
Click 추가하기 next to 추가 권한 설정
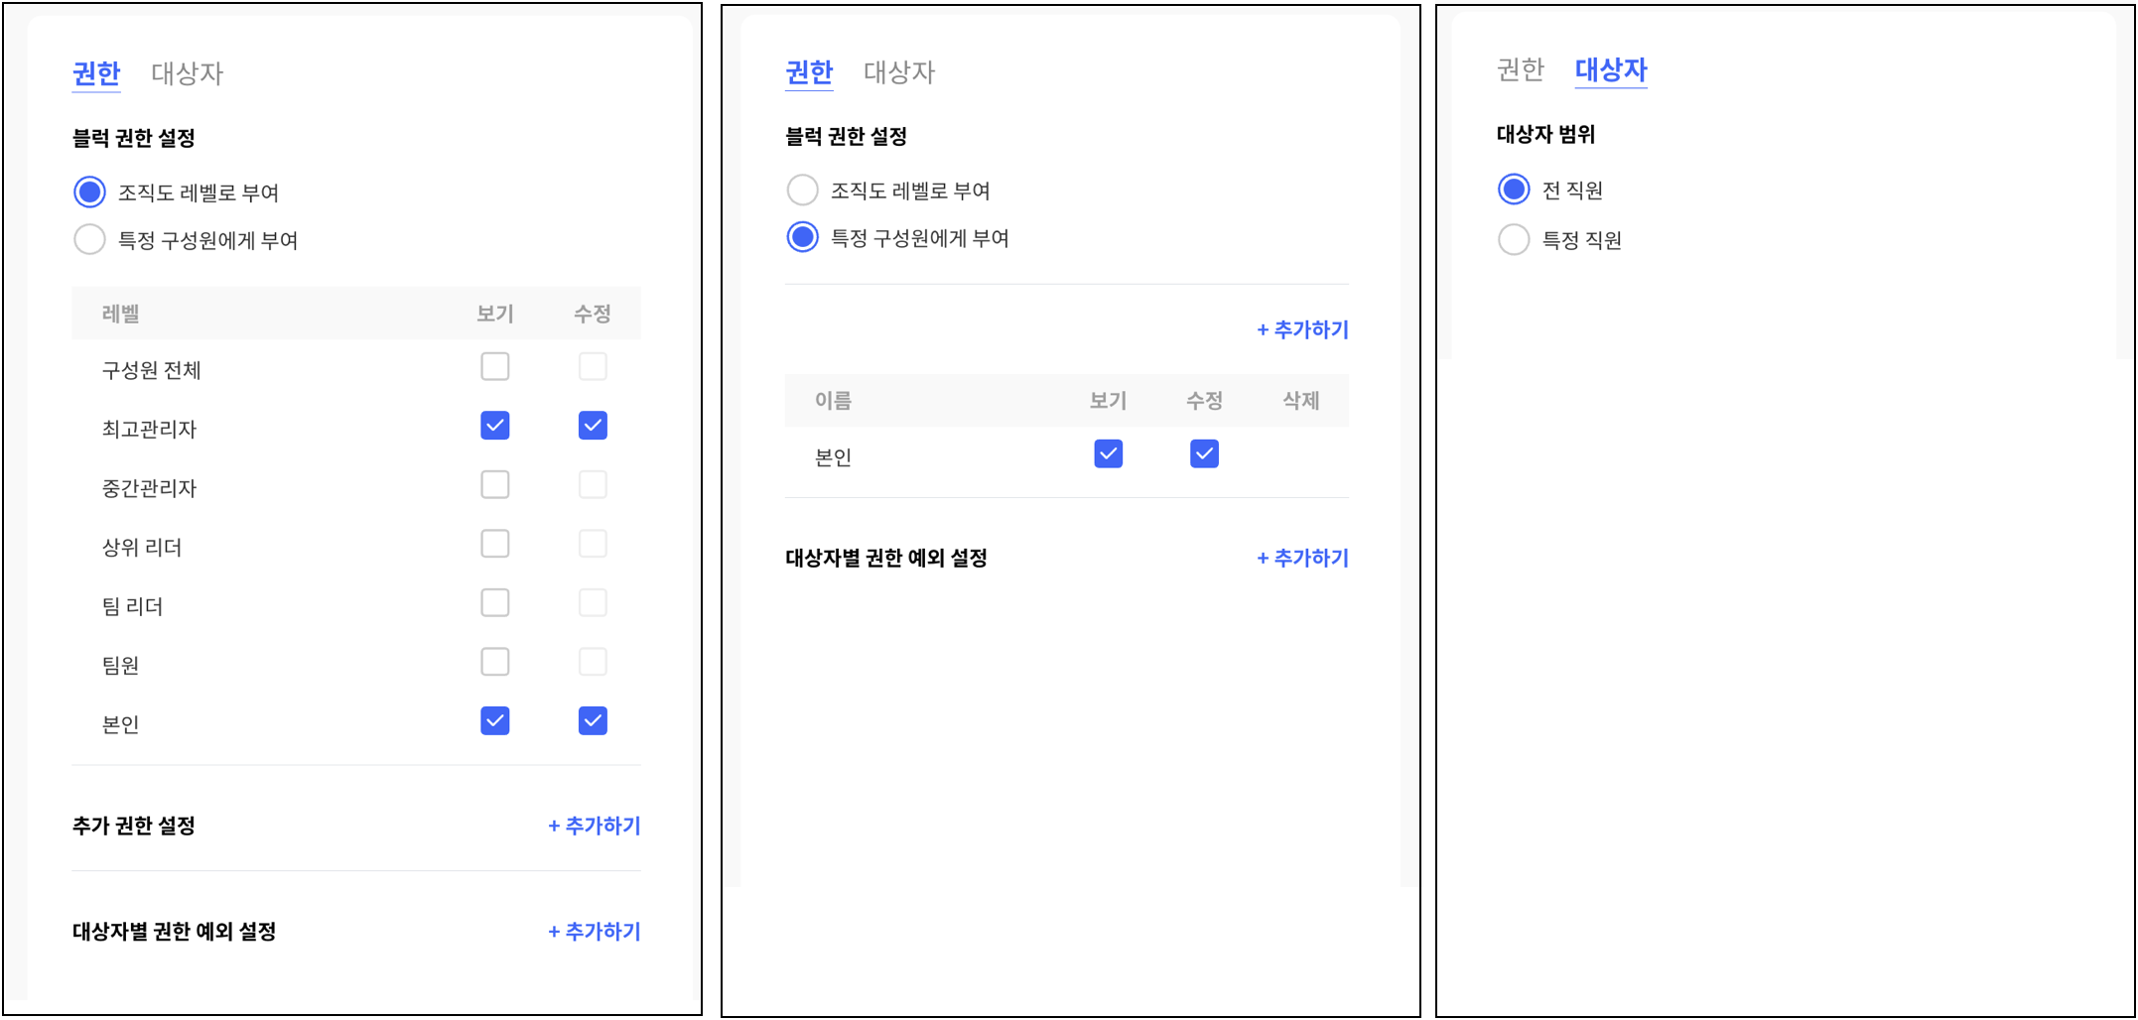tap(594, 826)
